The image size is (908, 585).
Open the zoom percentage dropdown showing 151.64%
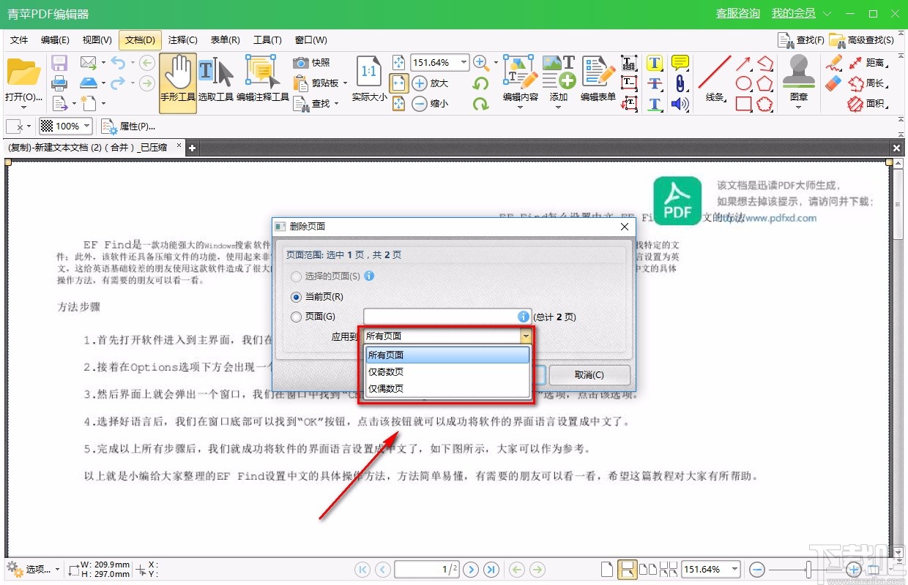pos(464,63)
